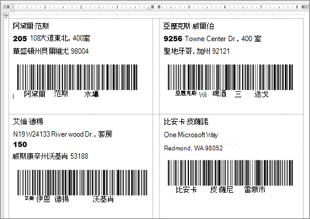Click 水墉 under the first barcode
The width and height of the screenshot is (310, 219).
[x=91, y=94]
